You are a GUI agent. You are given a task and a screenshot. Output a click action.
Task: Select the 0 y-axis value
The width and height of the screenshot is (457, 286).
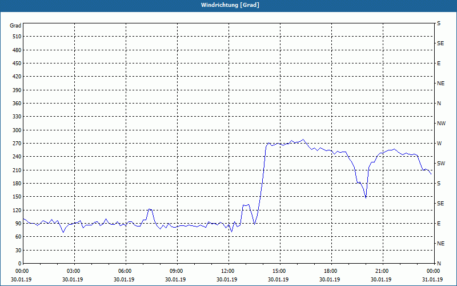click(x=20, y=264)
